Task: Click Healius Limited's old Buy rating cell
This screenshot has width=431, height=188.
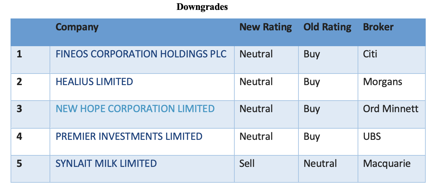Action: click(x=312, y=82)
